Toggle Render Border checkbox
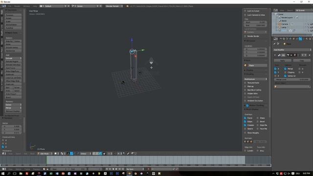Image resolution: width=313 pixels, height=176 pixels. [245, 36]
